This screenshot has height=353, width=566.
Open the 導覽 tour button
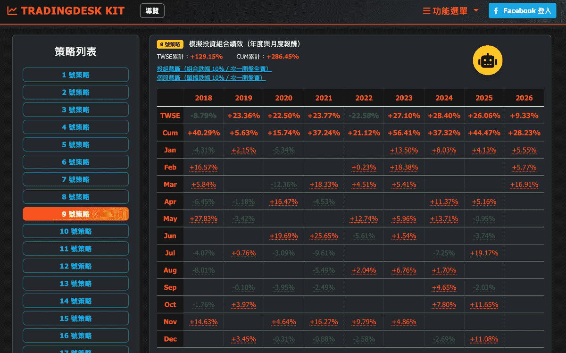152,10
